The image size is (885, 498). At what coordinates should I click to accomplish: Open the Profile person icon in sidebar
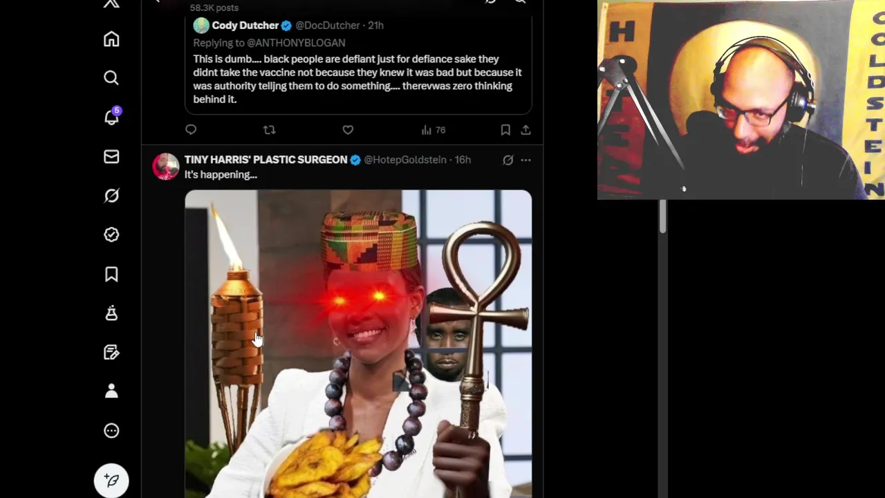point(111,391)
